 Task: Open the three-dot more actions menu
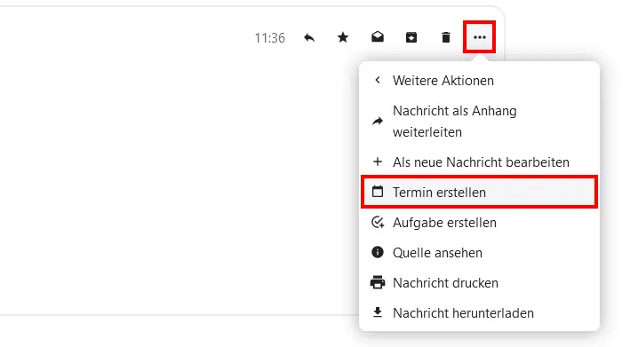tap(480, 37)
